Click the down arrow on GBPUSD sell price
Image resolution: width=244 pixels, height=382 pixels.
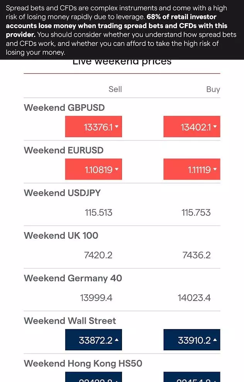(117, 126)
